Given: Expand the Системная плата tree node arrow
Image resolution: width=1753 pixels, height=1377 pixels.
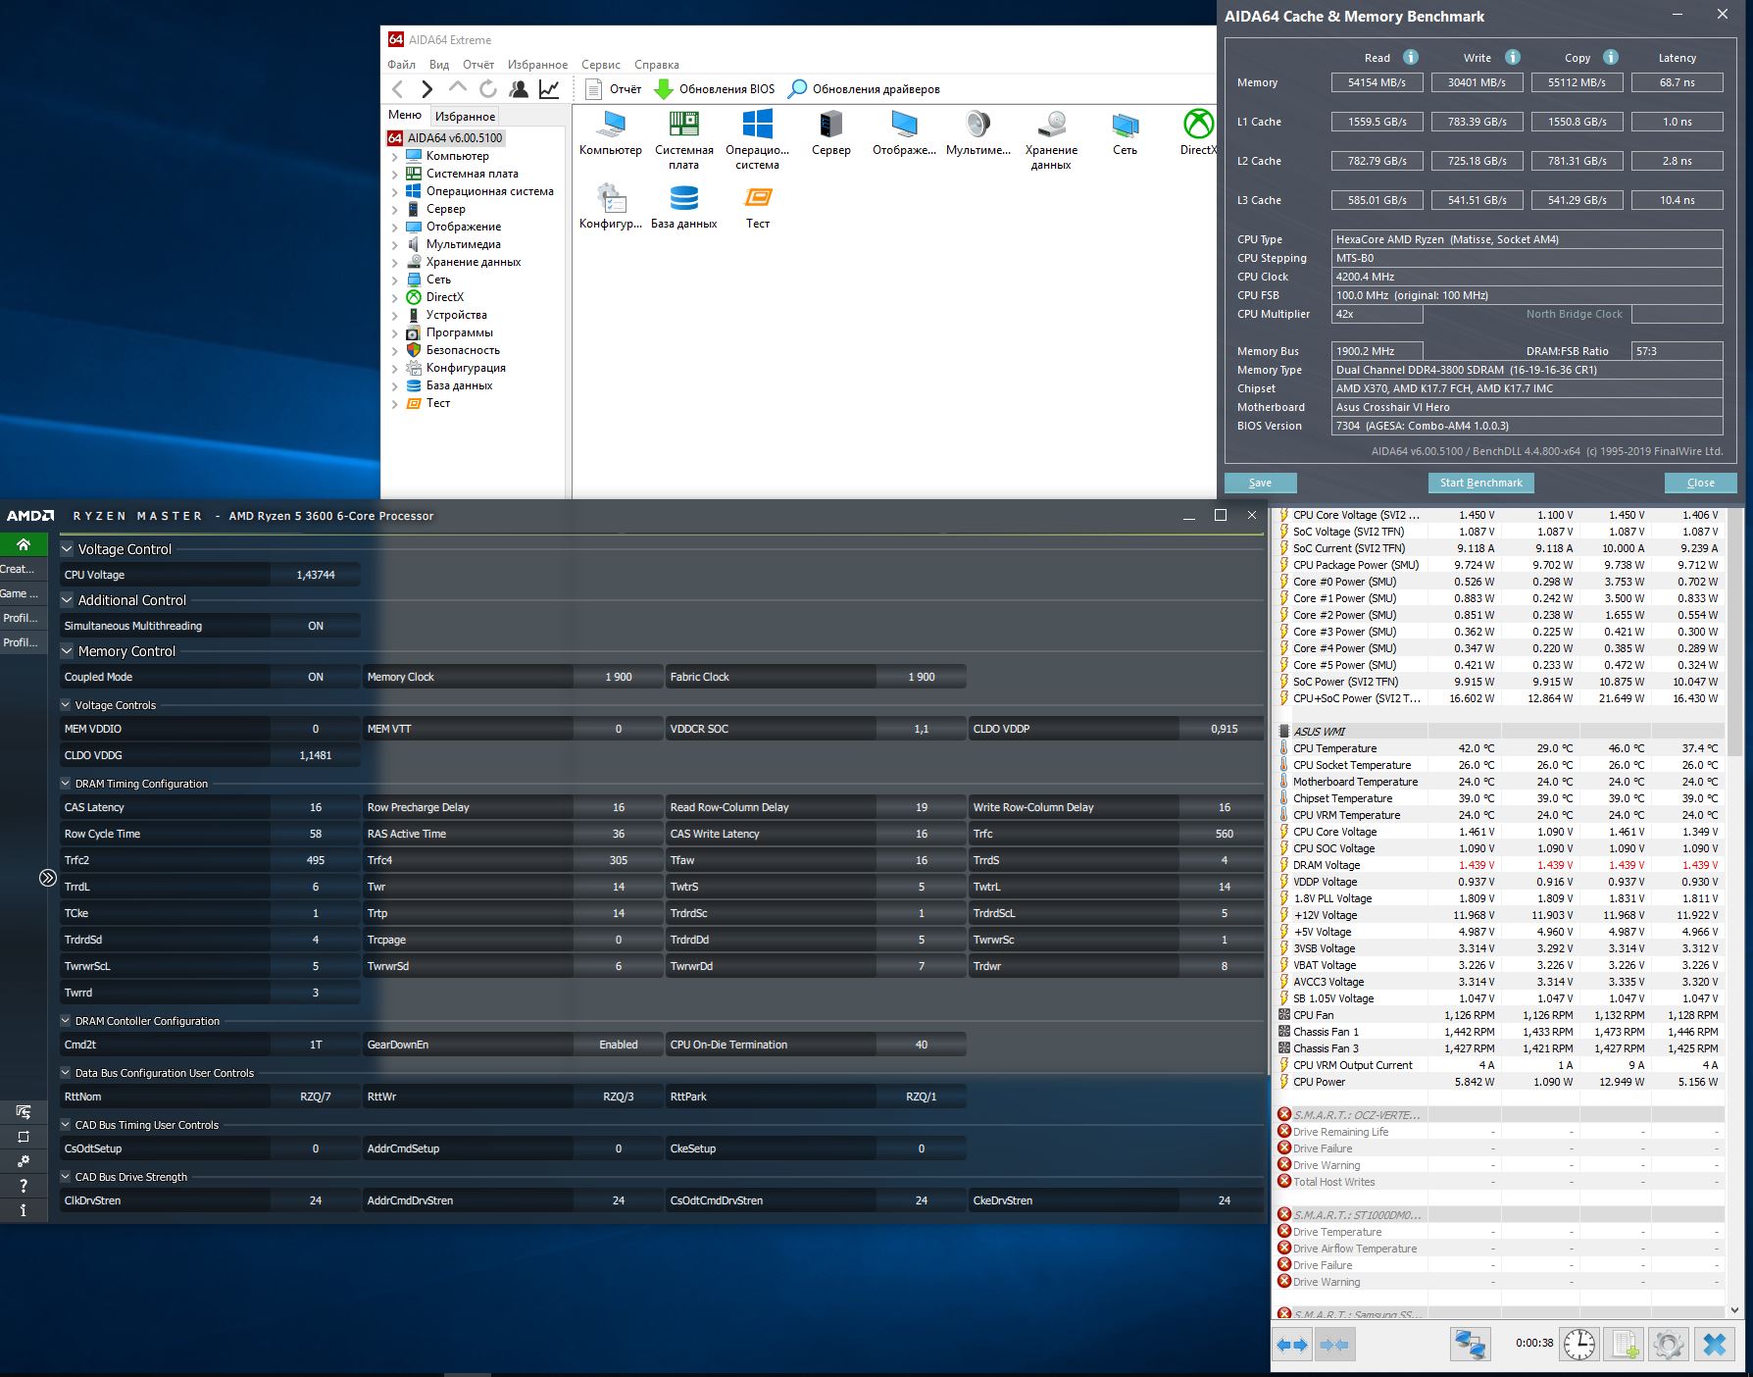Looking at the screenshot, I should (395, 174).
